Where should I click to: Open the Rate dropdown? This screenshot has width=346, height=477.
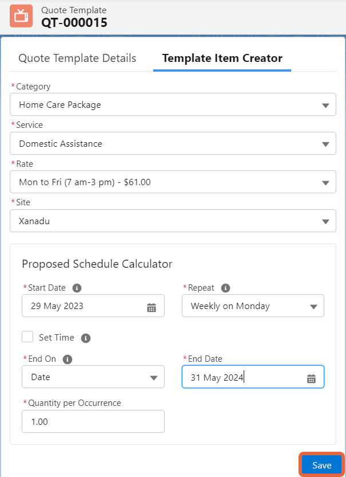[173, 182]
